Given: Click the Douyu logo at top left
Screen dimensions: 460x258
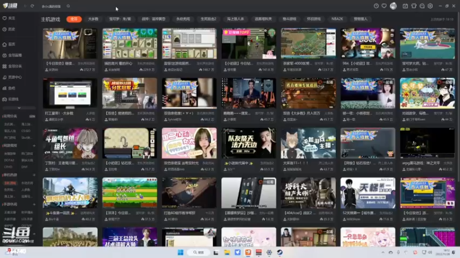Looking at the screenshot, I should 10,6.
